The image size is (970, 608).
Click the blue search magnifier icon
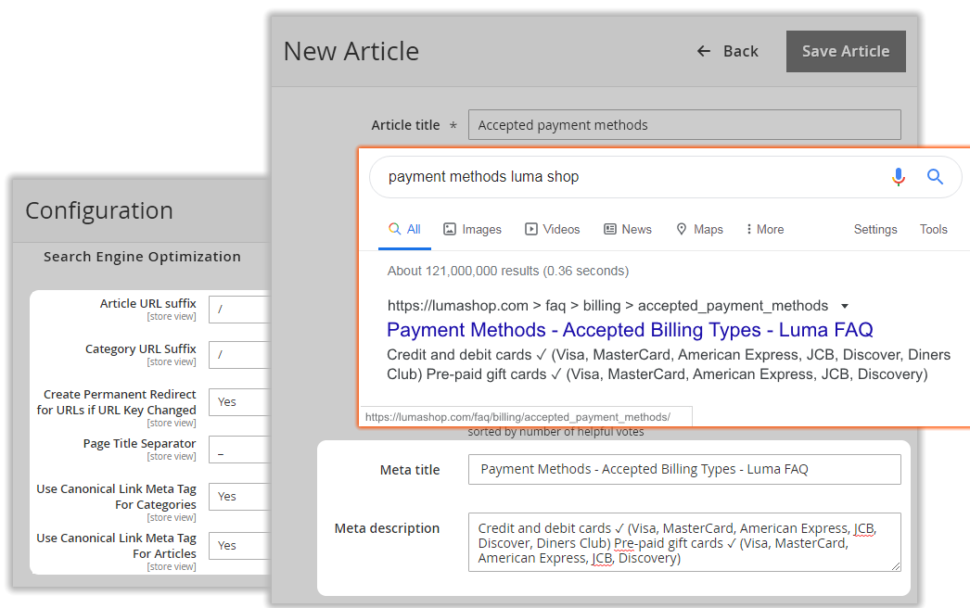pyautogui.click(x=935, y=177)
